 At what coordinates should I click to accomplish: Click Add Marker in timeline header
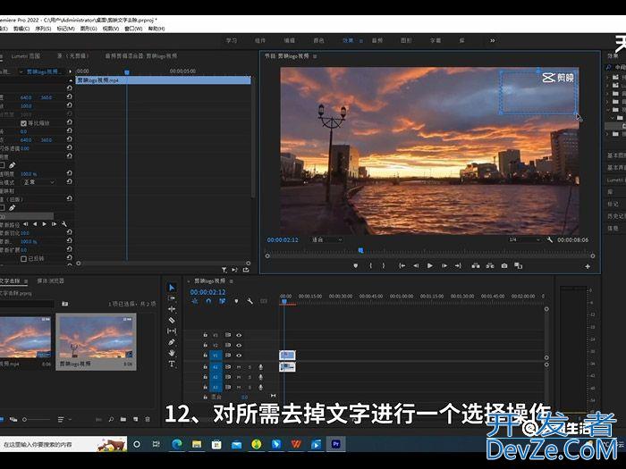point(236,301)
